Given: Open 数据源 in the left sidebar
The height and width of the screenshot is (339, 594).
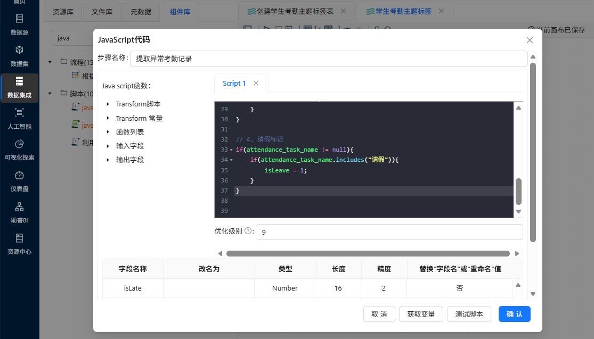Looking at the screenshot, I should [x=19, y=24].
